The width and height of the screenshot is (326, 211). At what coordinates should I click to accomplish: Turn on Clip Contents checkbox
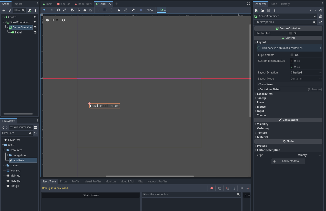coord(292,55)
